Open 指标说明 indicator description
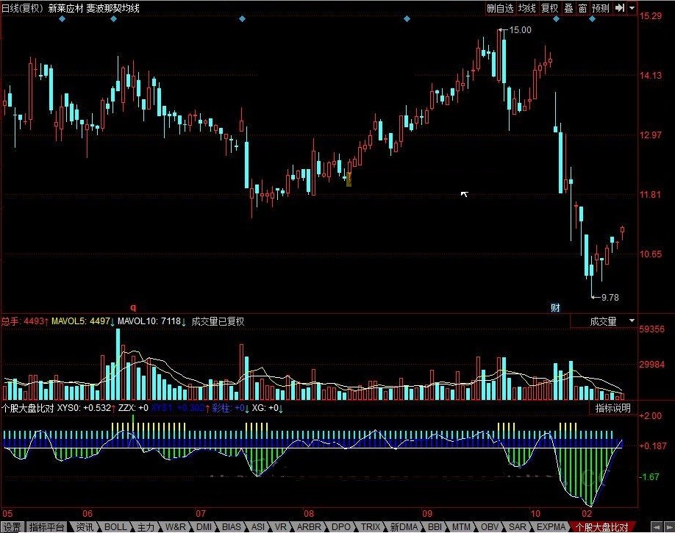Image resolution: width=675 pixels, height=533 pixels. [612, 408]
